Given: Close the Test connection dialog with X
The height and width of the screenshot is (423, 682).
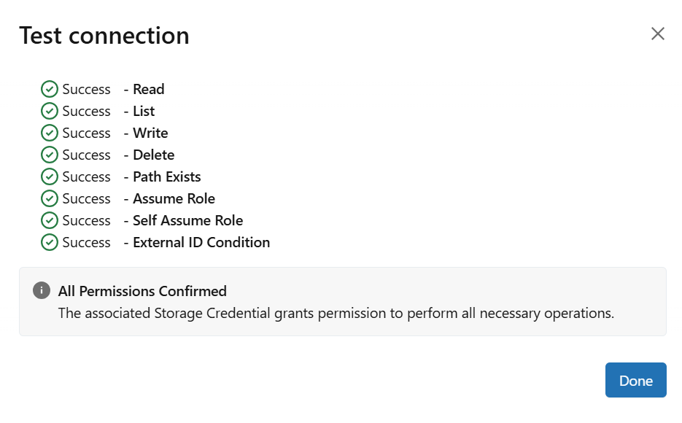Looking at the screenshot, I should click(658, 34).
